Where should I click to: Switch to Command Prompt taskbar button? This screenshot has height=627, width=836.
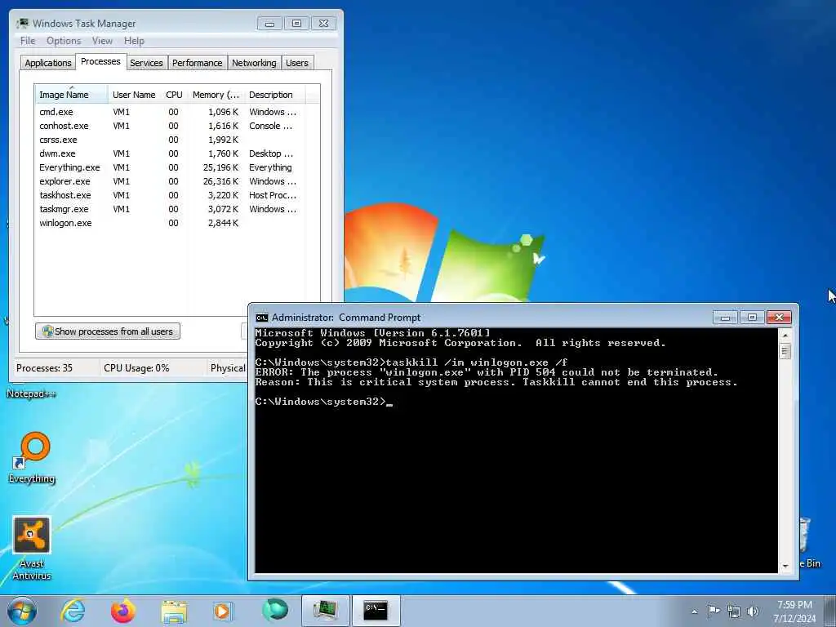tap(376, 611)
